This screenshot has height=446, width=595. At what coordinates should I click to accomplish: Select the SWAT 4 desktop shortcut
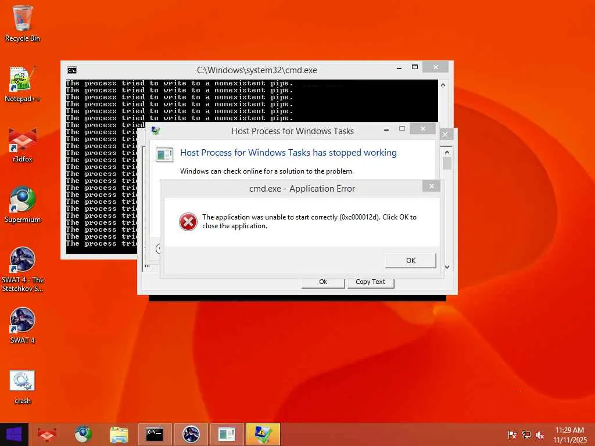click(23, 325)
